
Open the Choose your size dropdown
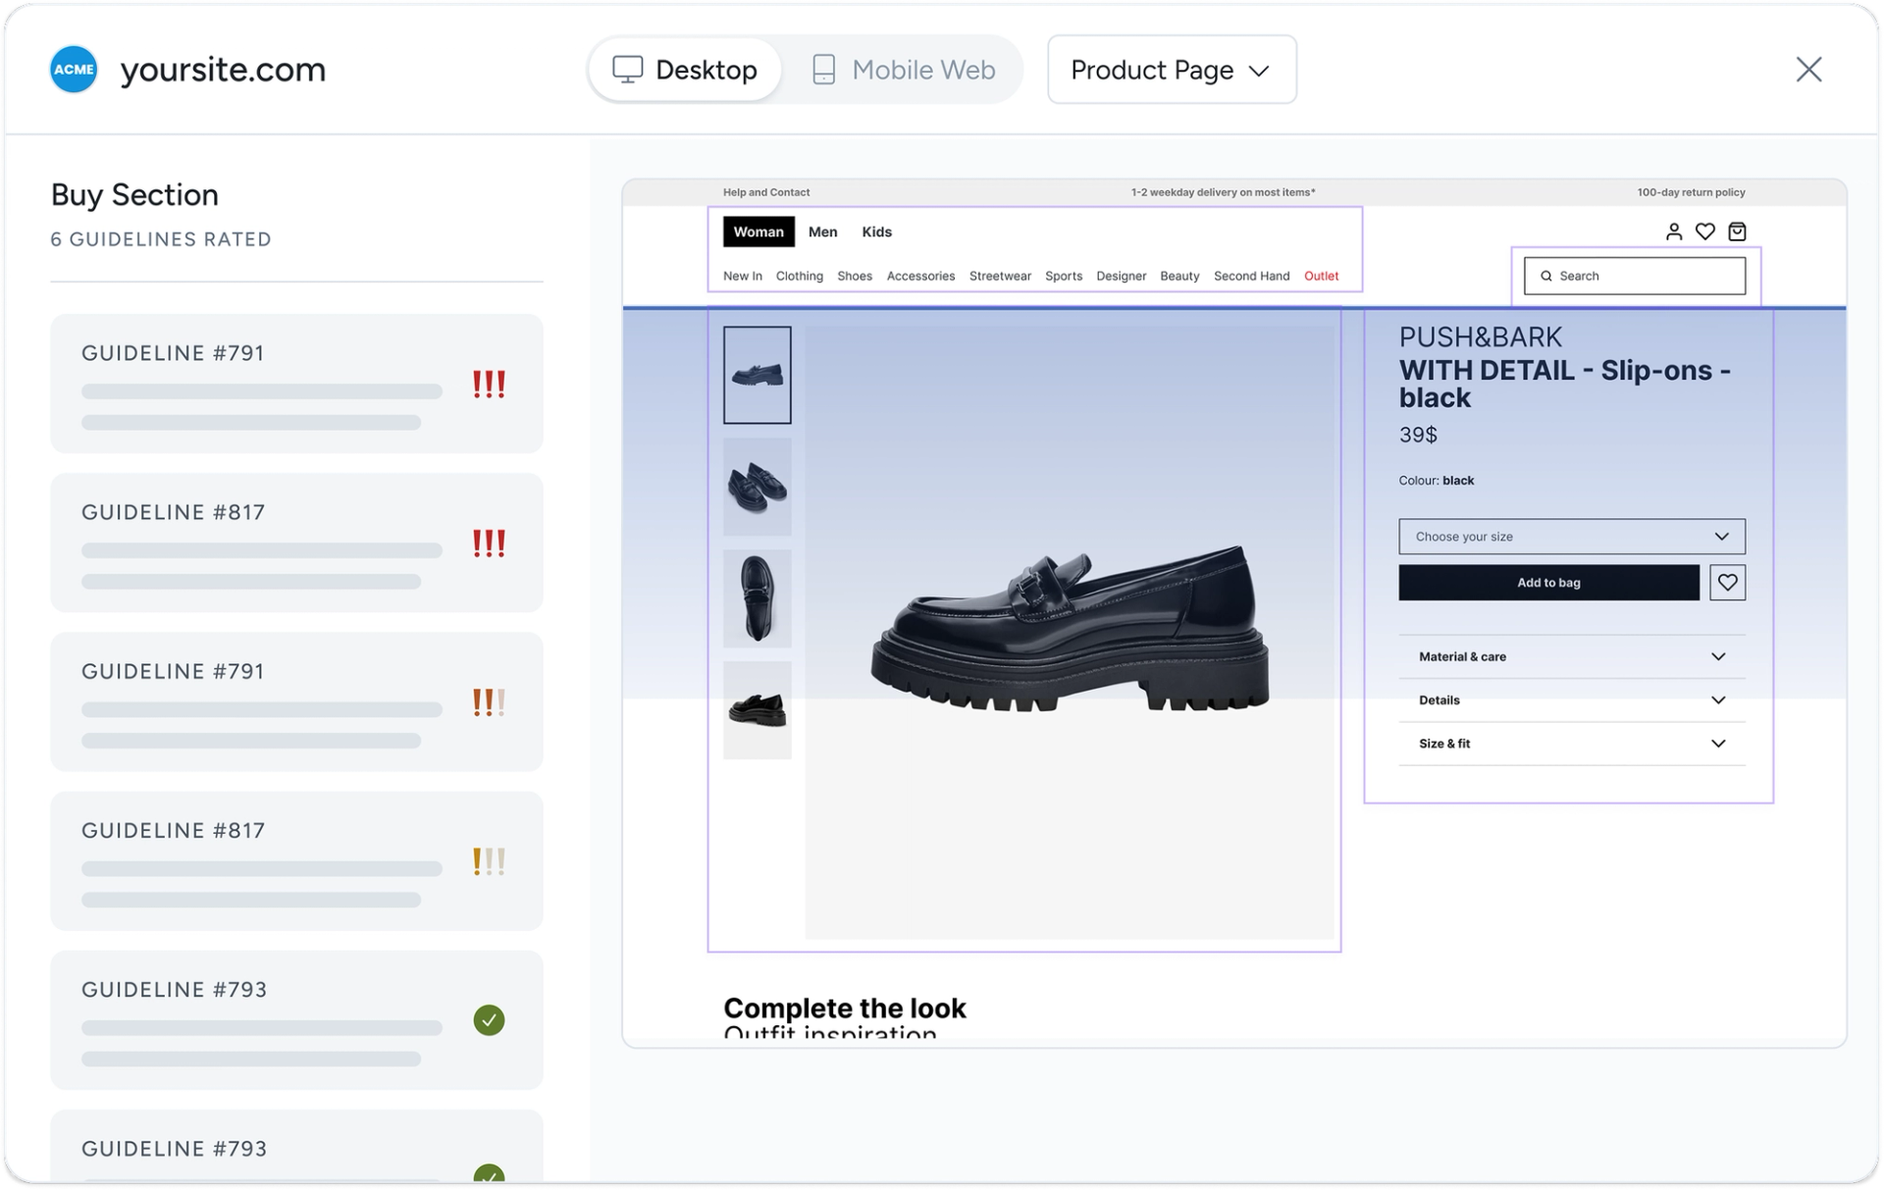pyautogui.click(x=1571, y=537)
